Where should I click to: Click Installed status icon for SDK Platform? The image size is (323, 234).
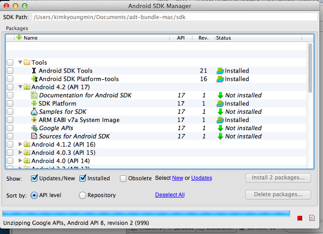point(220,103)
